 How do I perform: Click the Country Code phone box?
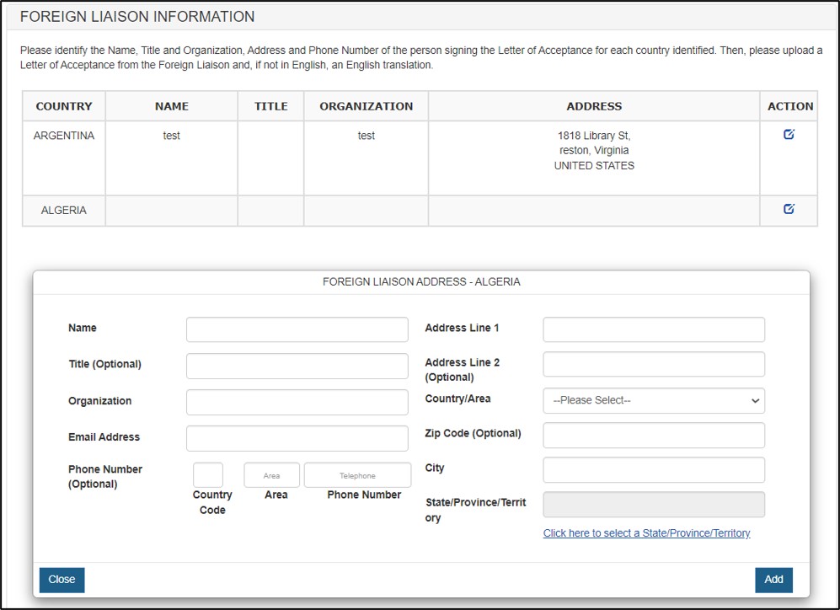pyautogui.click(x=208, y=475)
